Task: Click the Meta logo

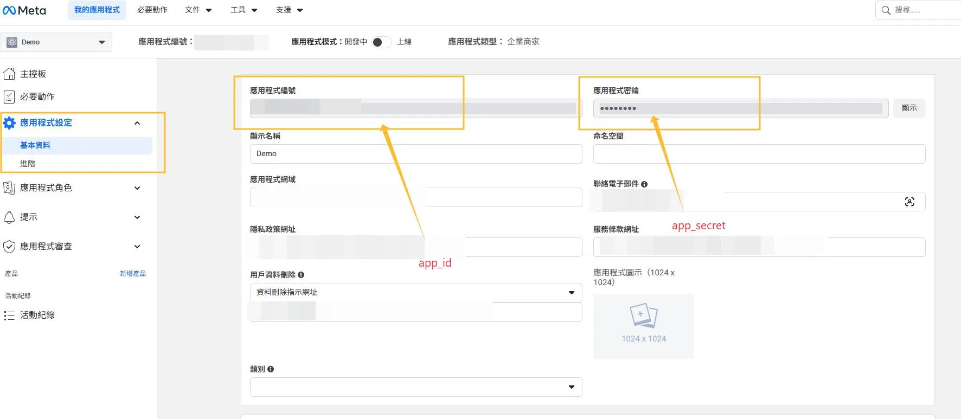Action: (24, 10)
